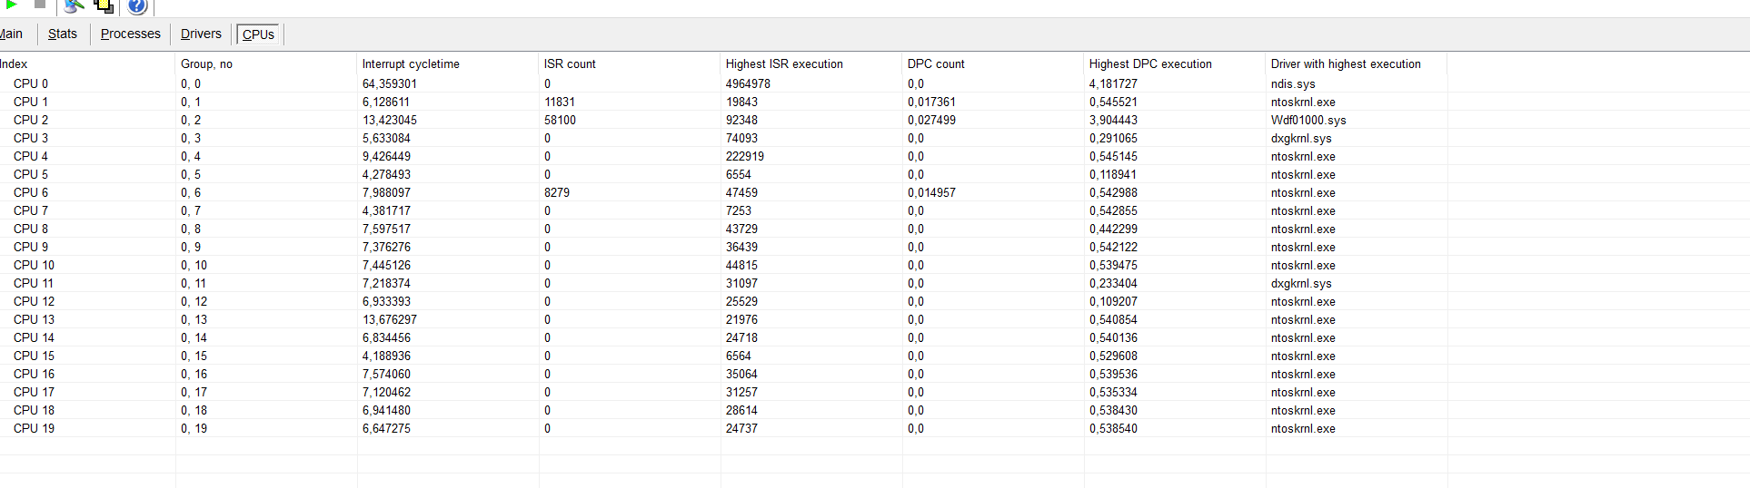Switch to the Main tab

point(11,34)
